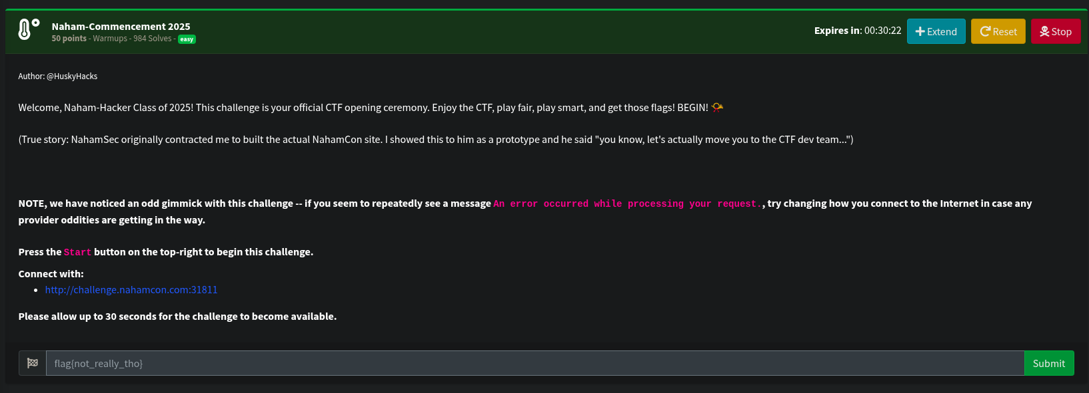Click the 50 points label

click(x=69, y=39)
